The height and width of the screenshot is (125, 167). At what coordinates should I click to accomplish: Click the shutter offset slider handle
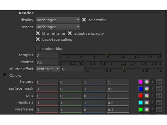click(x=123, y=68)
